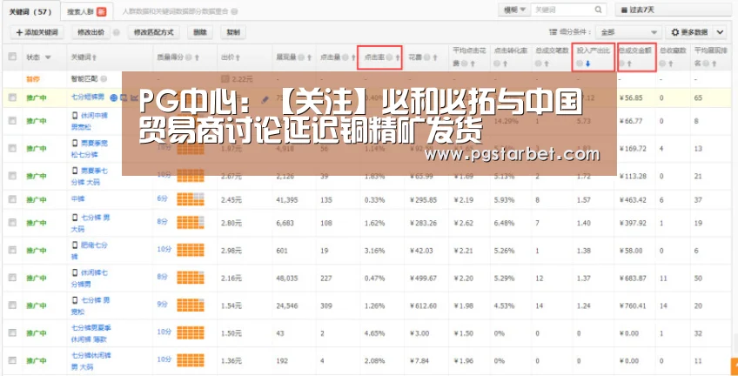Click the 修改匹配方式 button
Viewport: 738px width, 376px height.
(x=153, y=32)
